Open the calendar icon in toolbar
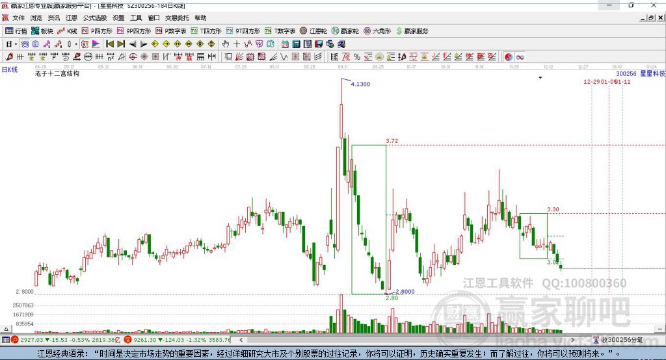 pyautogui.click(x=285, y=44)
